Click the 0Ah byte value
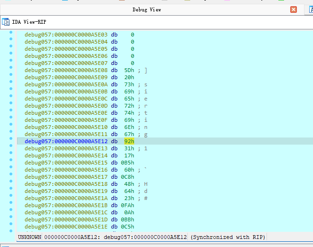The height and width of the screenshot is (247, 313). [x=129, y=213]
